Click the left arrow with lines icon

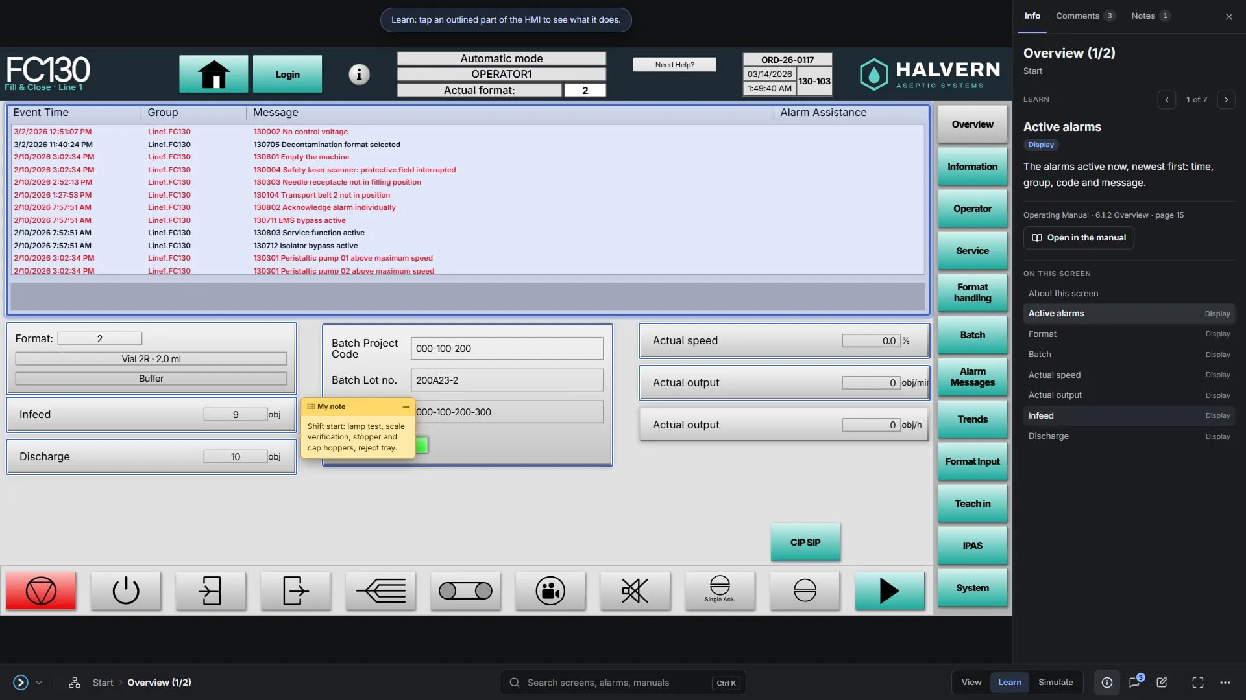click(x=381, y=590)
